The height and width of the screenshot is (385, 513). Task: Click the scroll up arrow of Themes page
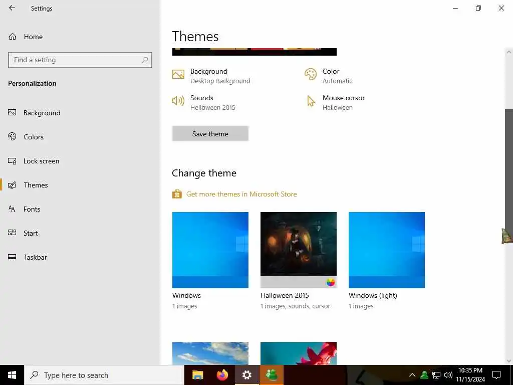click(509, 52)
